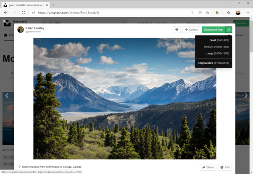Click the install app plus icon

click(200, 13)
